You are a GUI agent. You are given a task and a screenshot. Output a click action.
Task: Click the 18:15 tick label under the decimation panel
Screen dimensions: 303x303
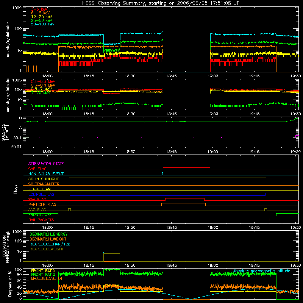(x=89, y=266)
